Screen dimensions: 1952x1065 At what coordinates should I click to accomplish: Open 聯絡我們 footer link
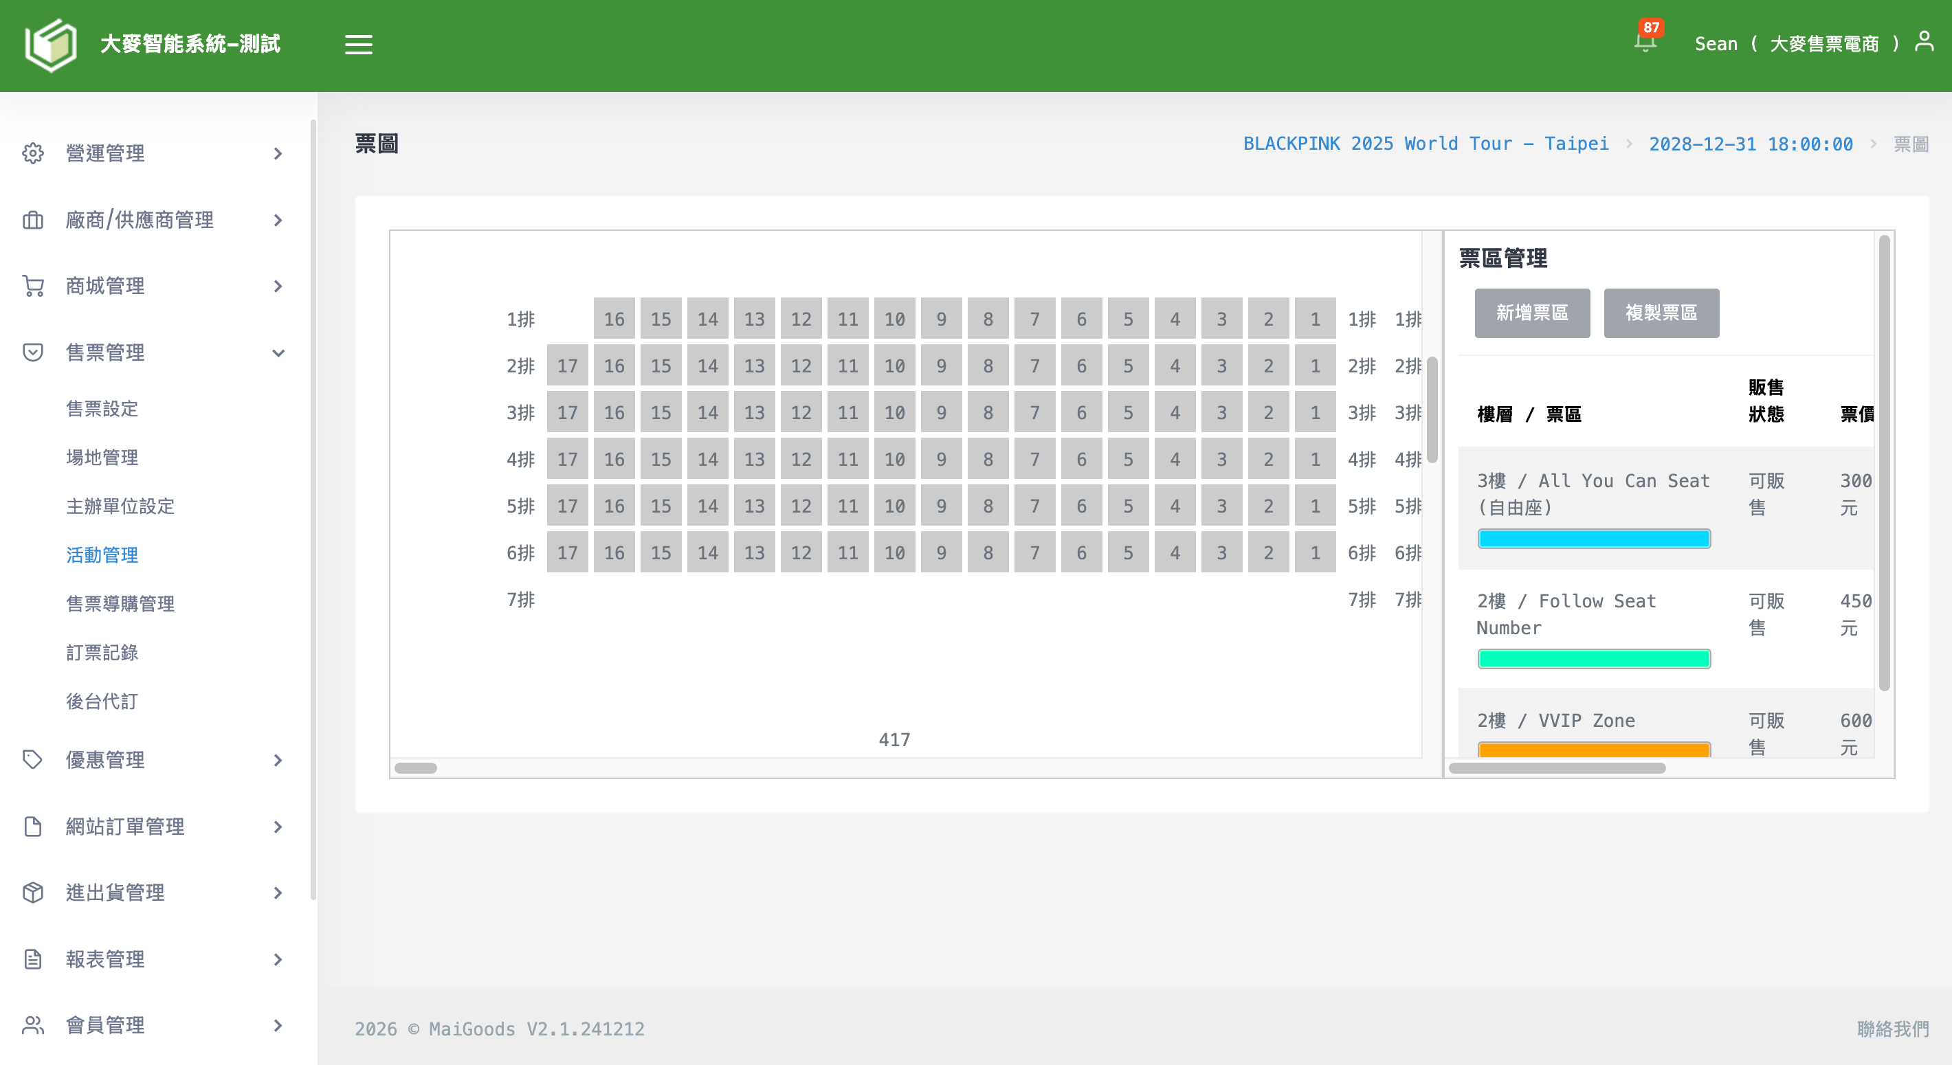click(1893, 1029)
